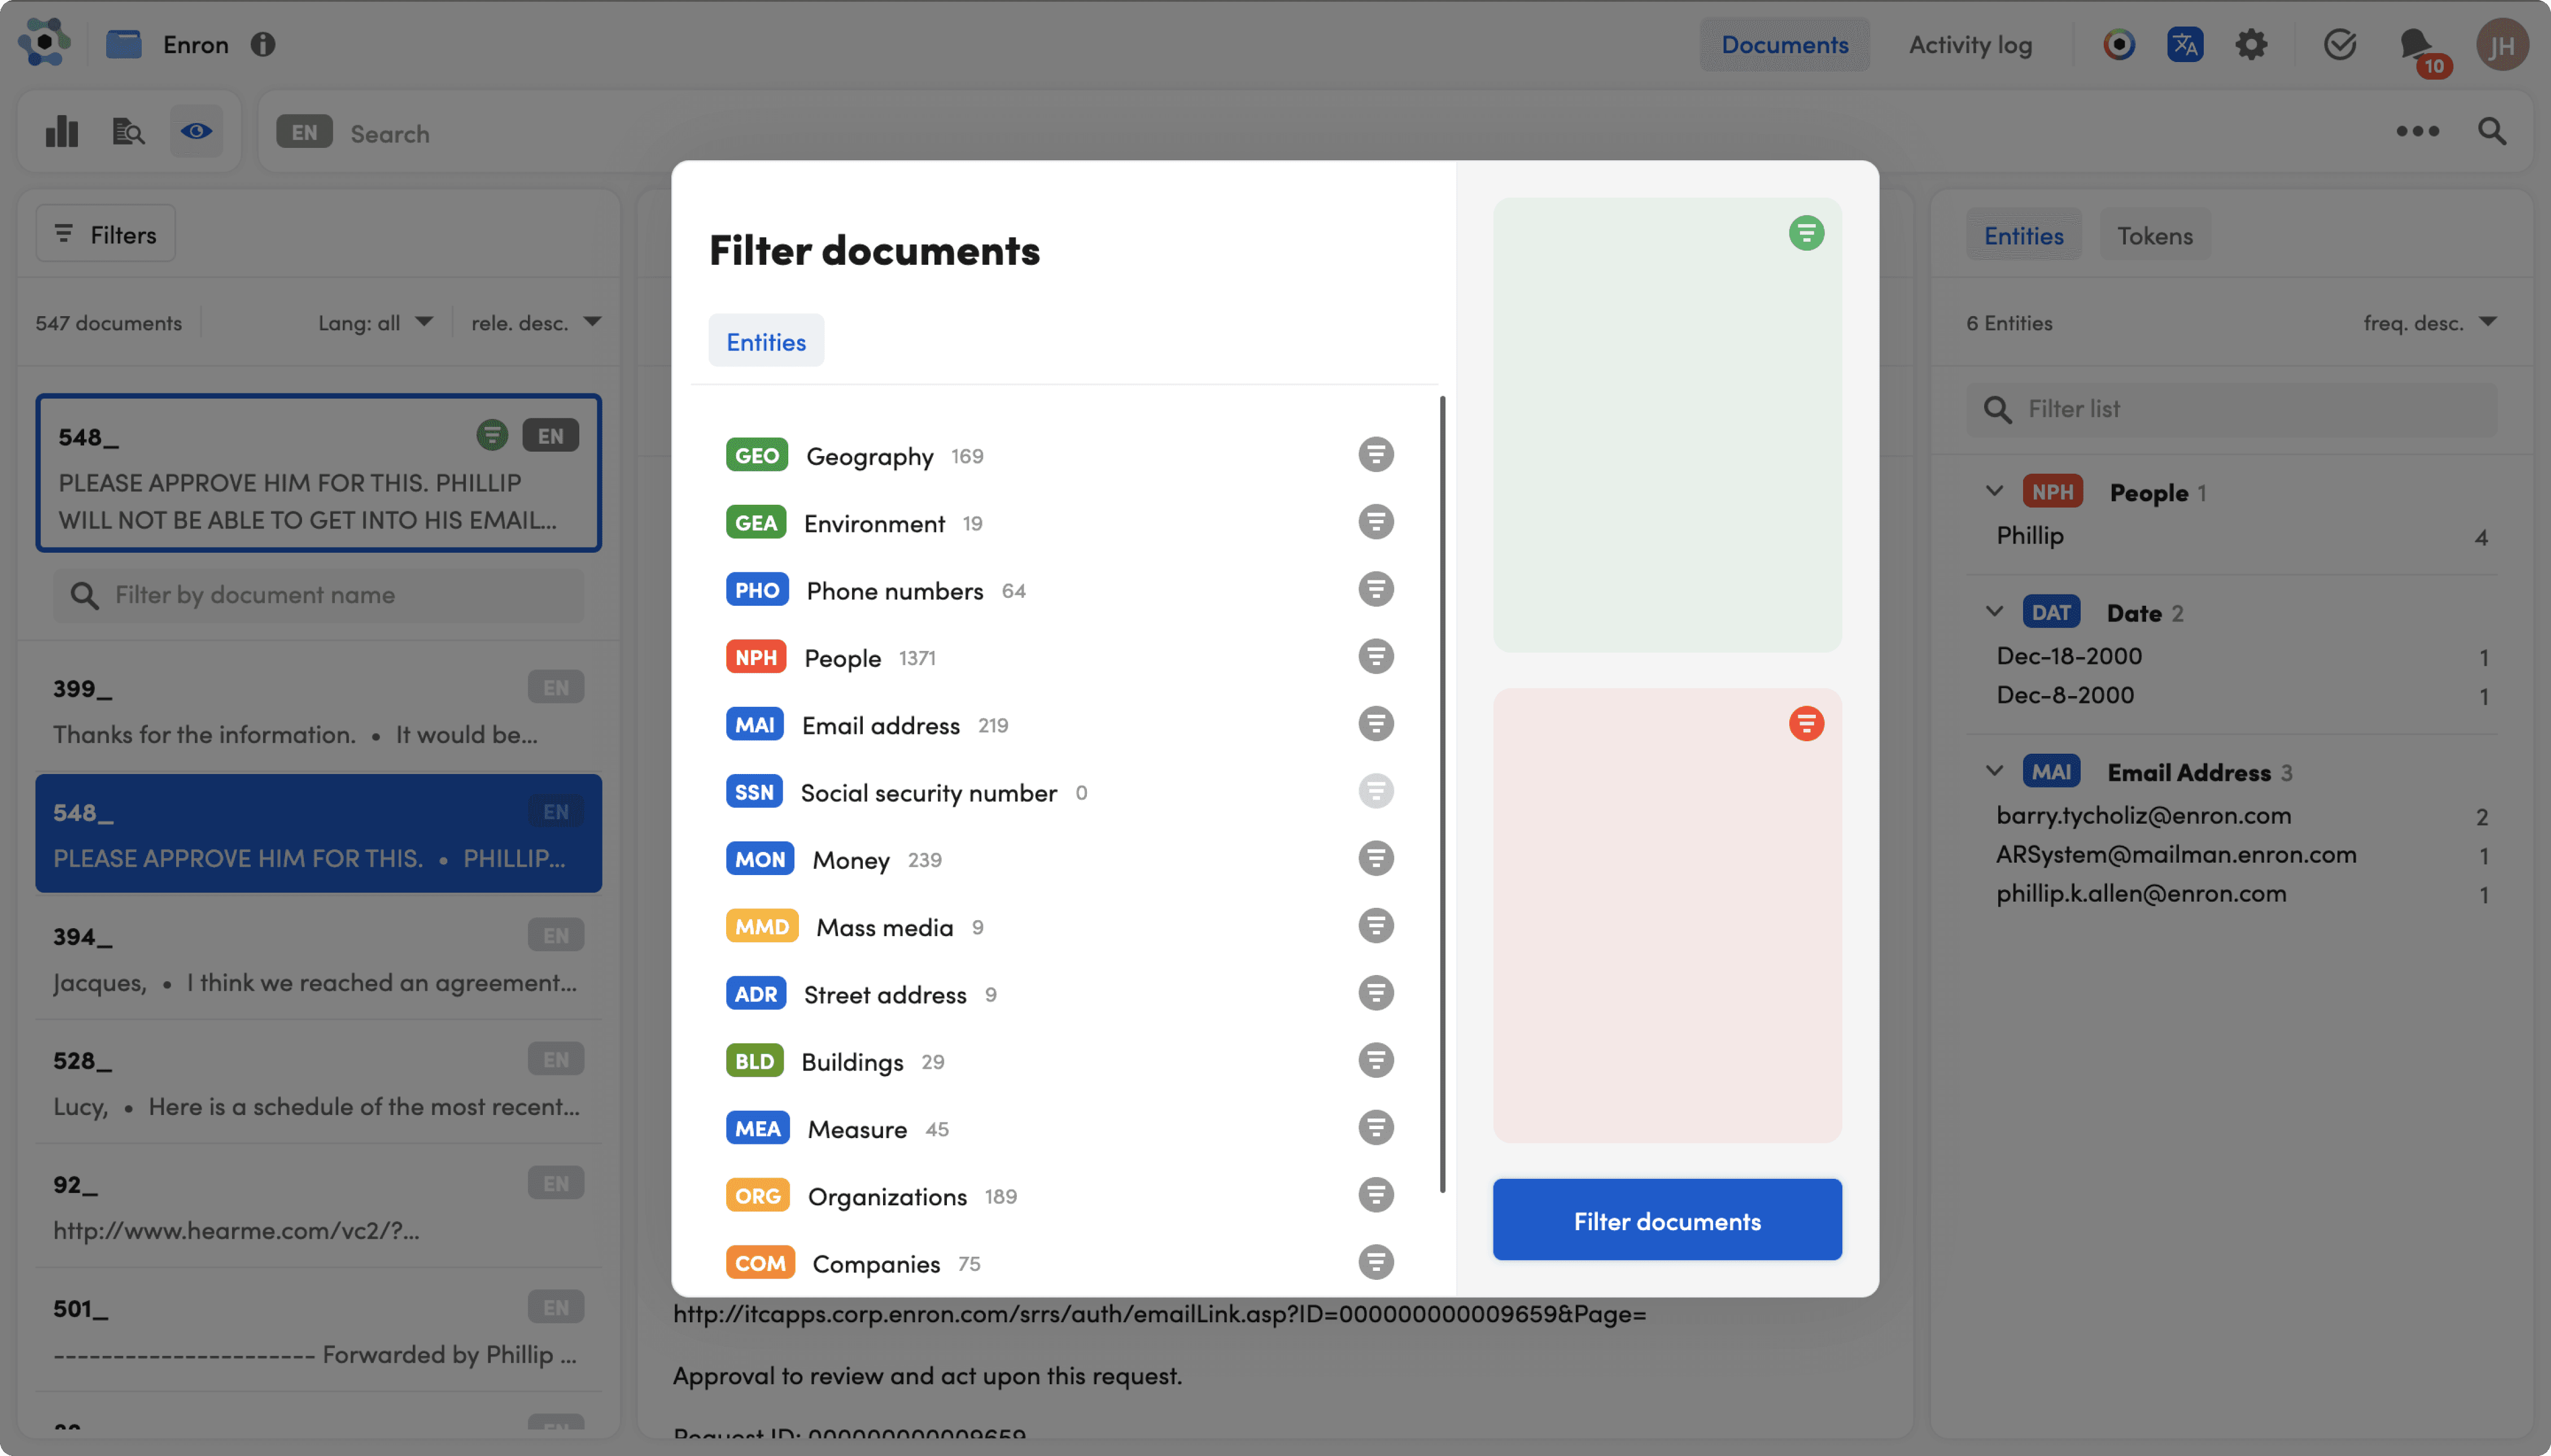Collapse the People entity group chevron
Viewport: 2551px width, 1456px height.
pyautogui.click(x=1994, y=491)
